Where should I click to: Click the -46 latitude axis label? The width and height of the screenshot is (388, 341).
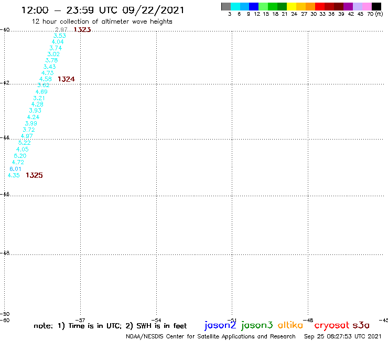tap(5, 195)
